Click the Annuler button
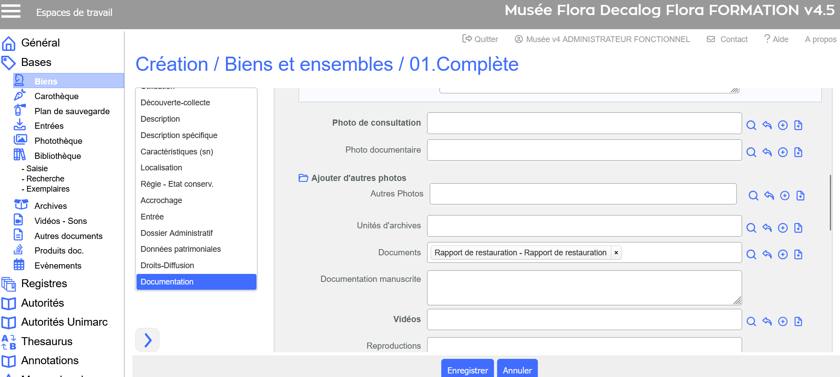The image size is (840, 377). pyautogui.click(x=517, y=370)
